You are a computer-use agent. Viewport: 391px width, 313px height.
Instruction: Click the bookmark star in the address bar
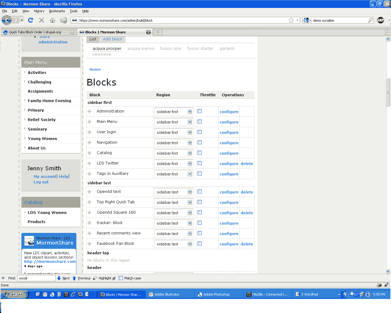click(291, 20)
